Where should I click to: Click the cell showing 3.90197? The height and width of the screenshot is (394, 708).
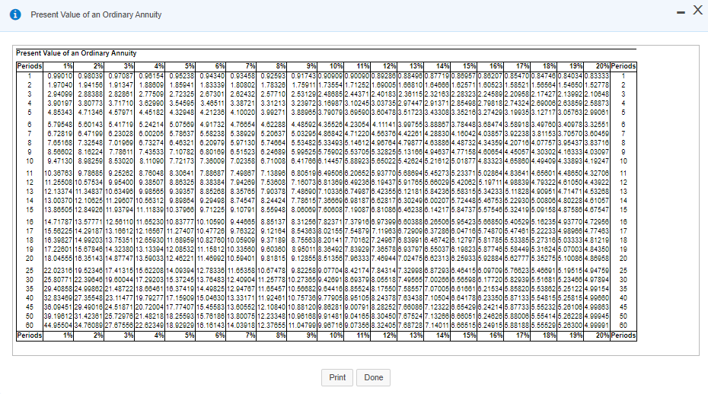click(60, 103)
